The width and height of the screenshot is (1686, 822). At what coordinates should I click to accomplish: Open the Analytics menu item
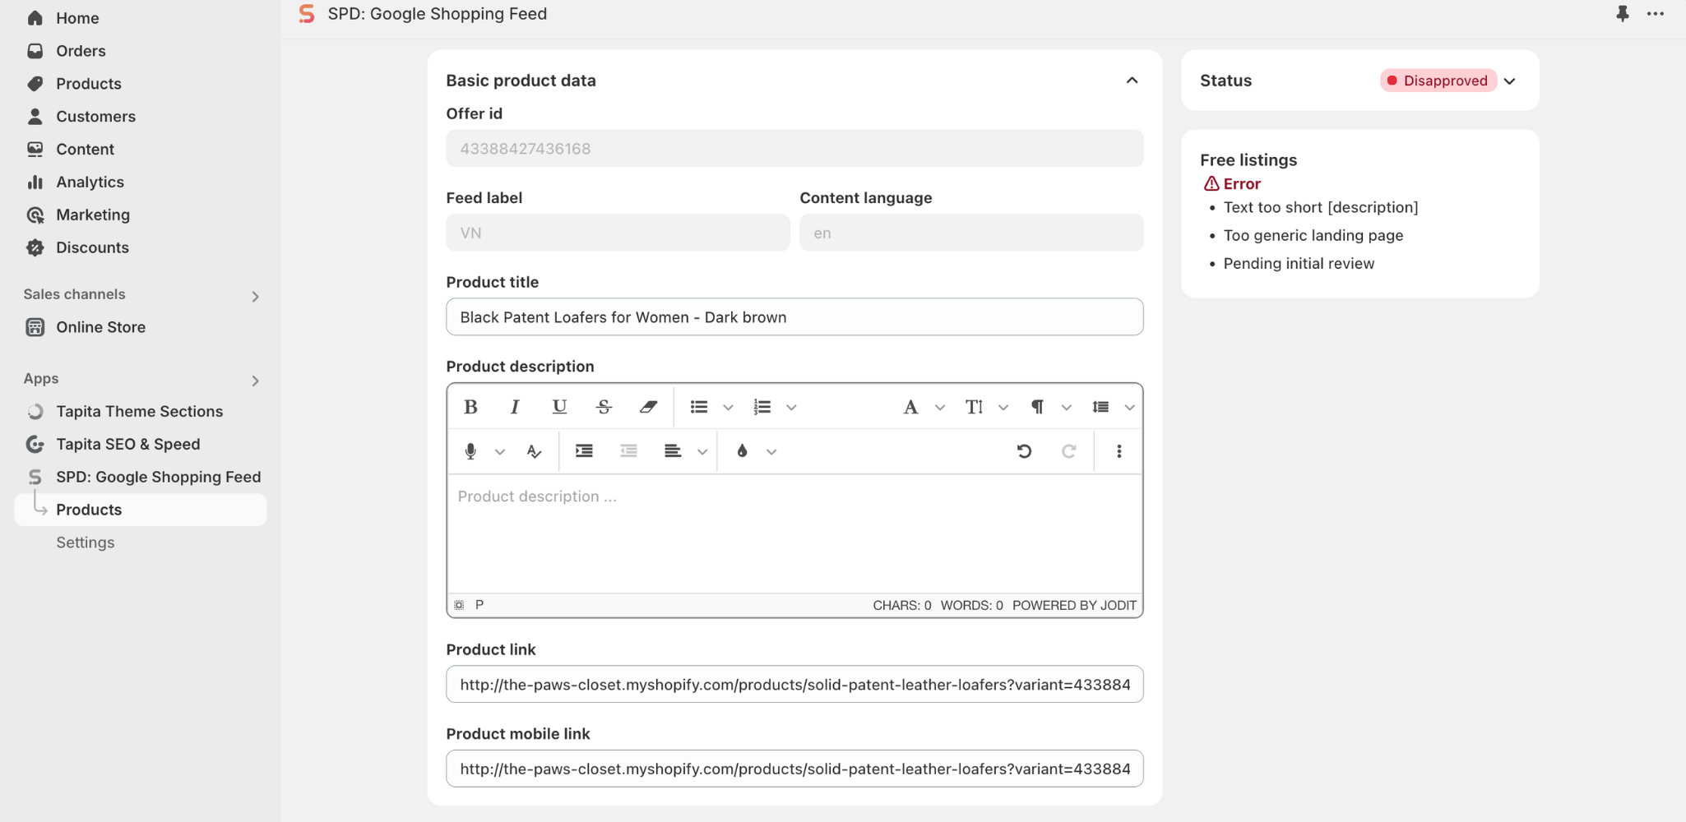click(90, 182)
